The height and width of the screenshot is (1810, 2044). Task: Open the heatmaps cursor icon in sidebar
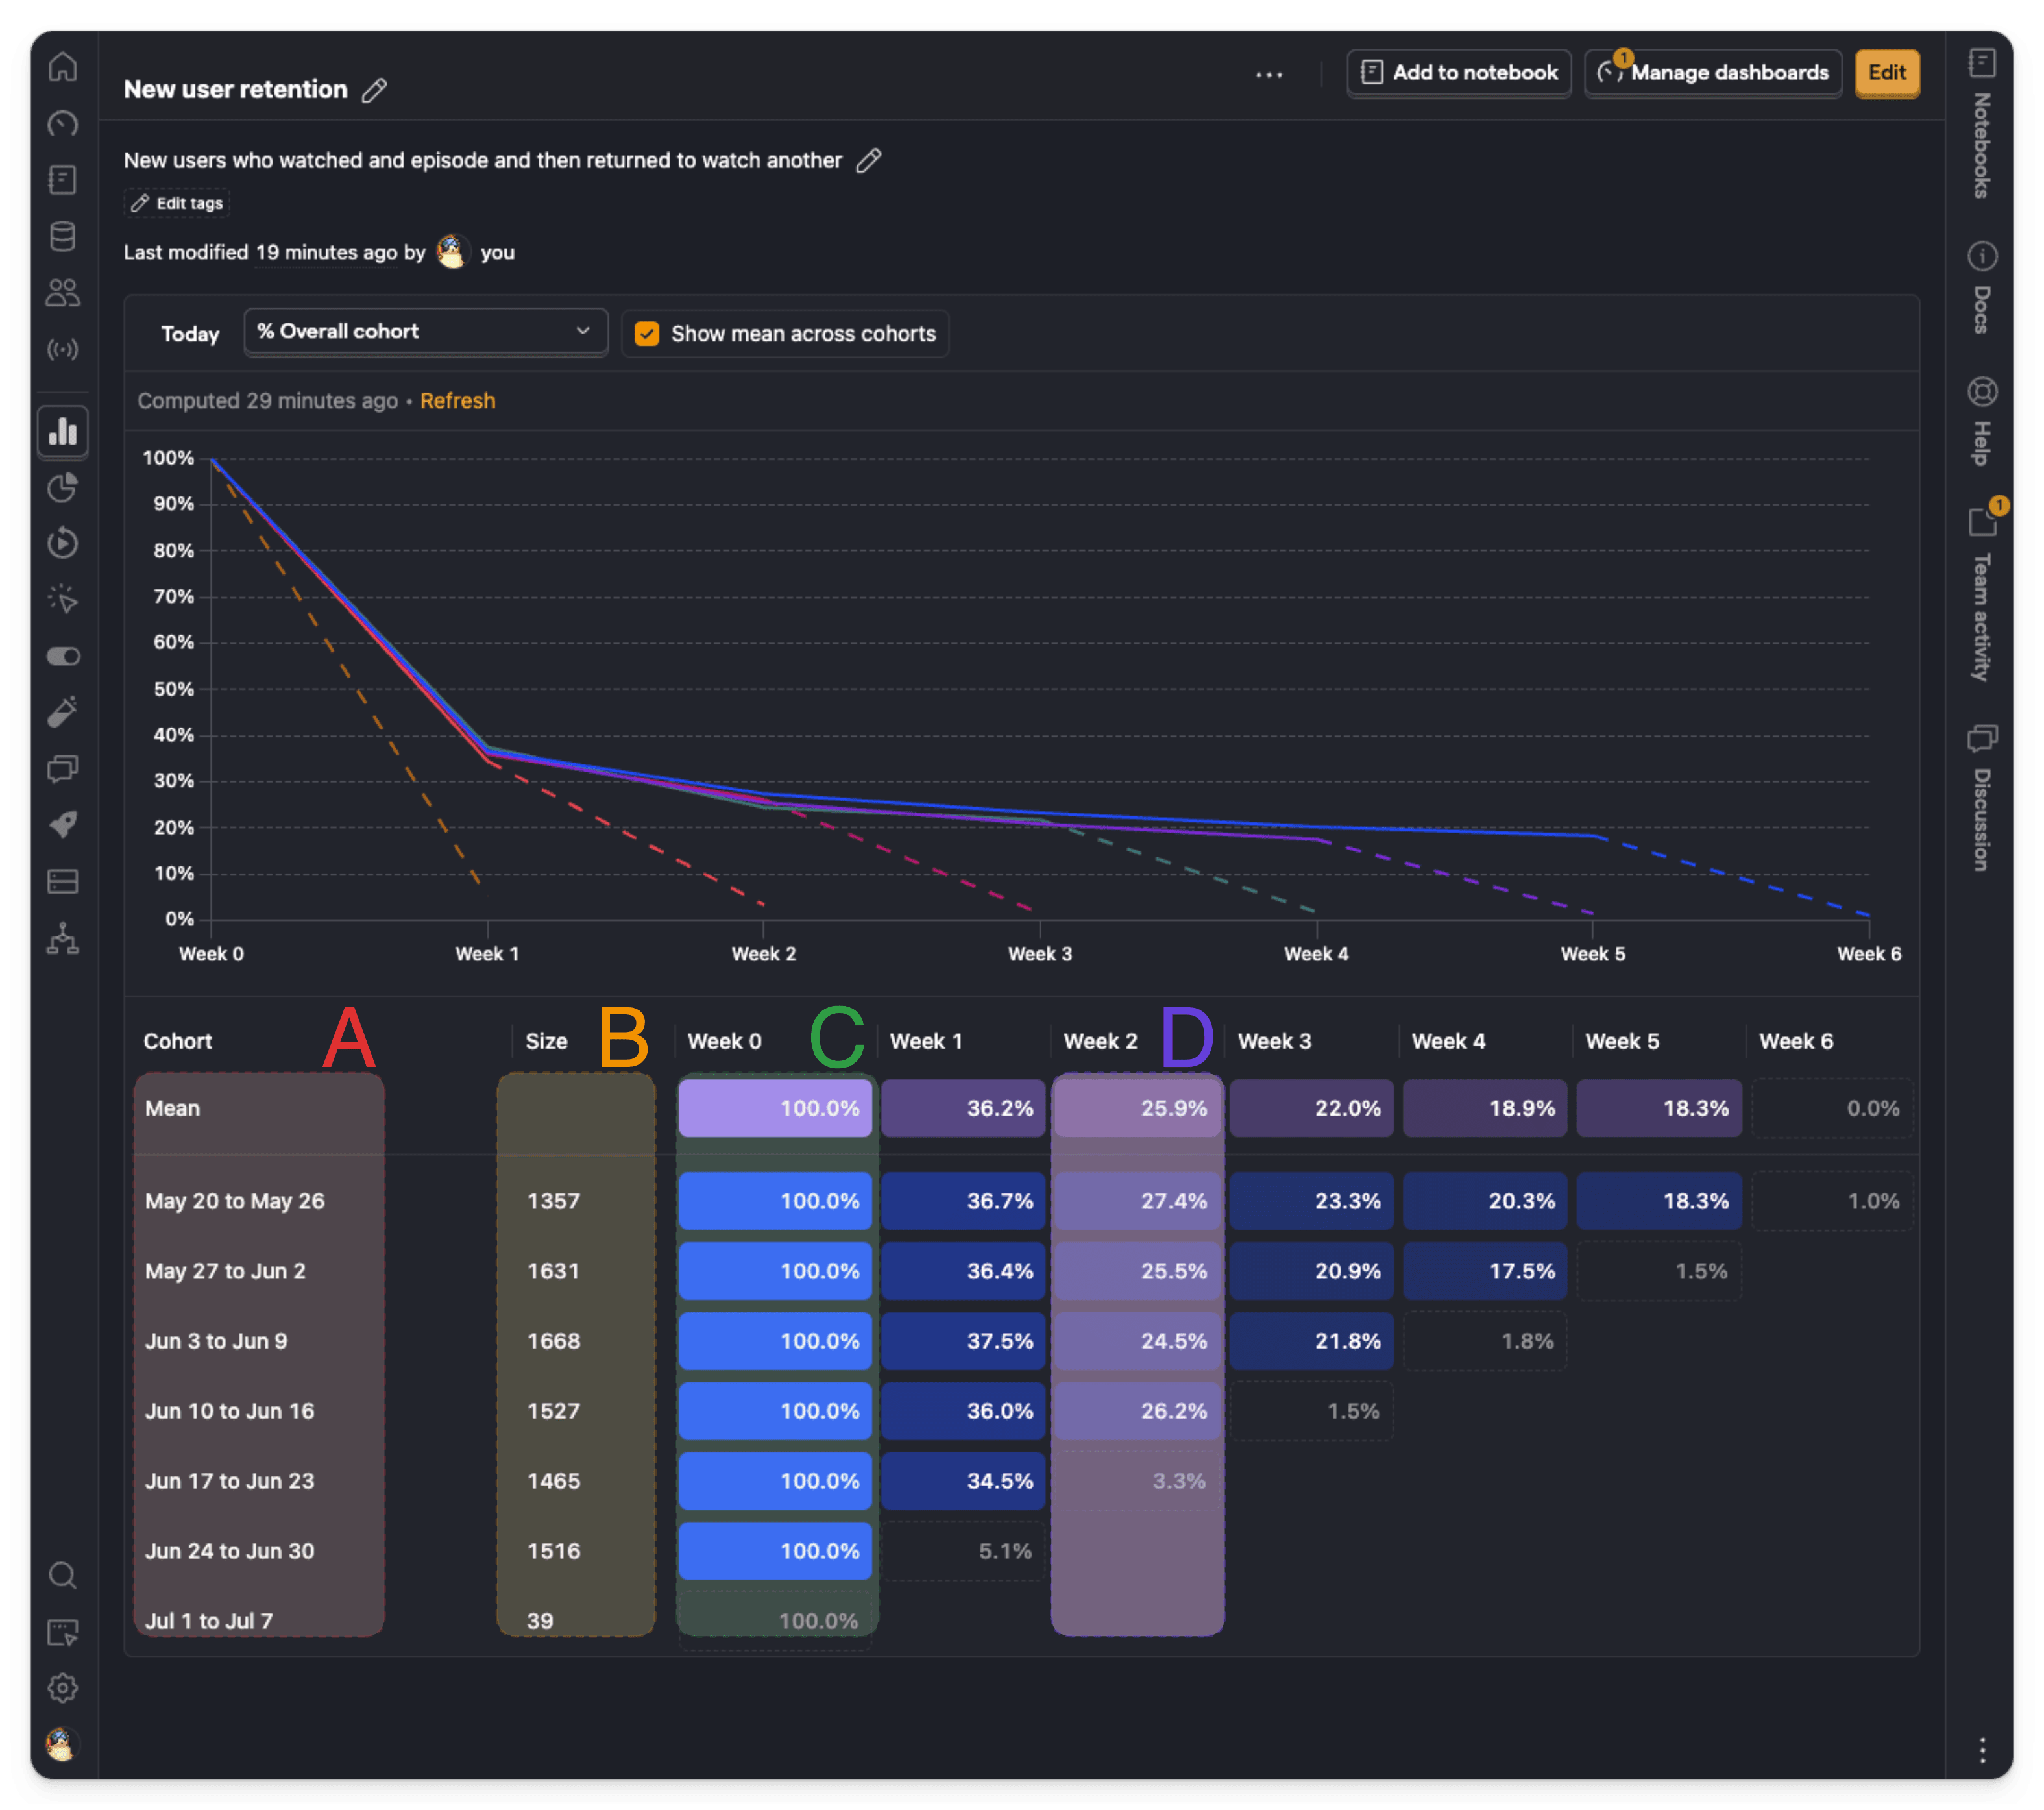(63, 600)
